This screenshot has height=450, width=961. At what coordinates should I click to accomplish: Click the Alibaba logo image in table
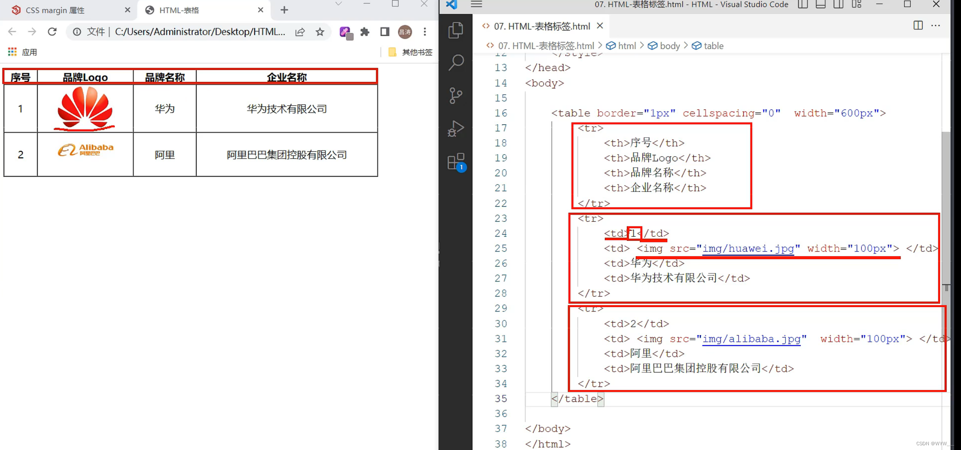pos(85,150)
